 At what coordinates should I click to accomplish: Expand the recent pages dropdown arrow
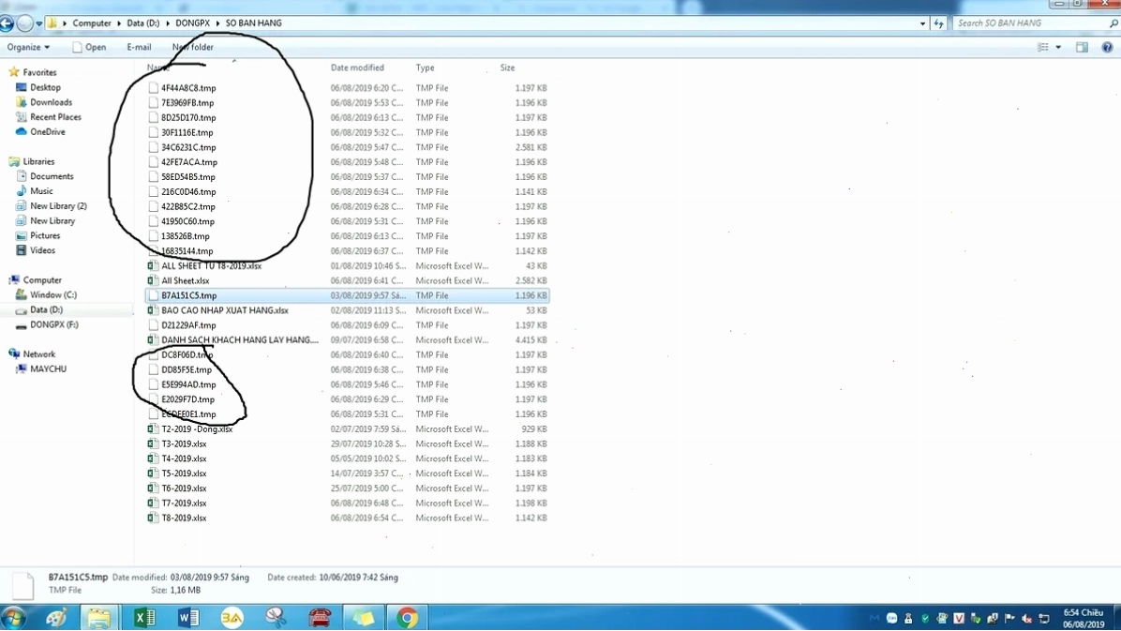[38, 23]
